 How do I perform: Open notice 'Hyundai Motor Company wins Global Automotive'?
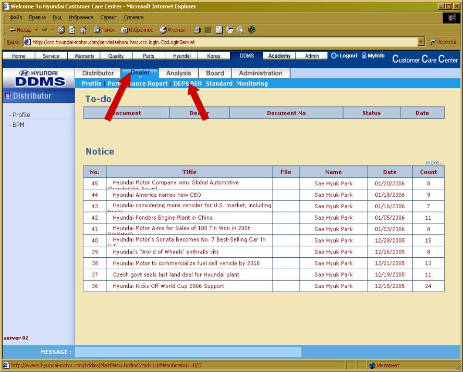click(175, 183)
